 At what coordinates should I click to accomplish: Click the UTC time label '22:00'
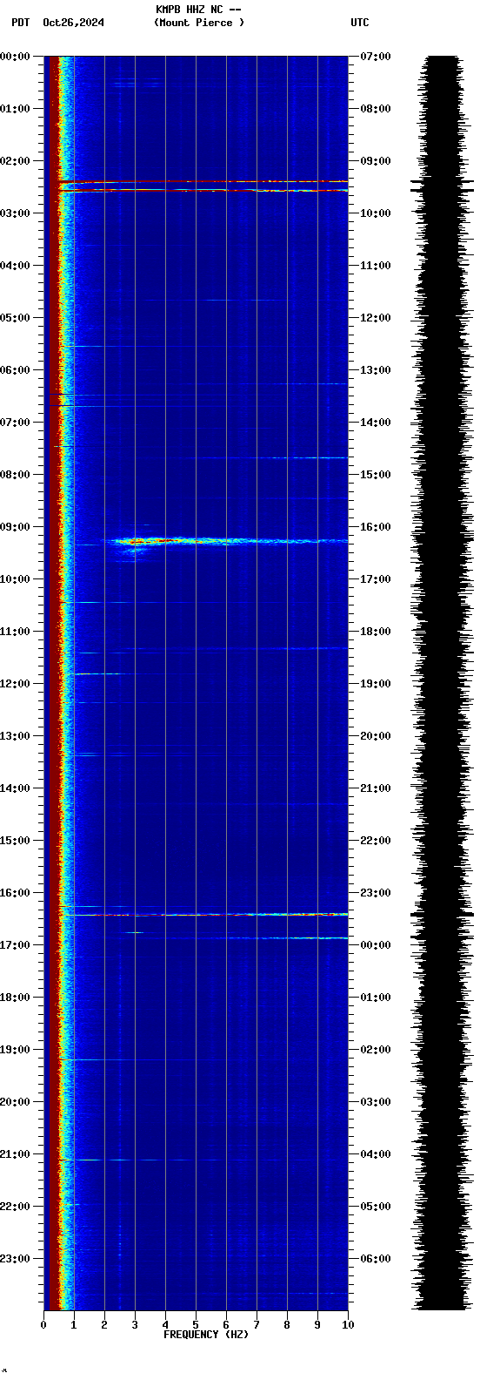[376, 841]
